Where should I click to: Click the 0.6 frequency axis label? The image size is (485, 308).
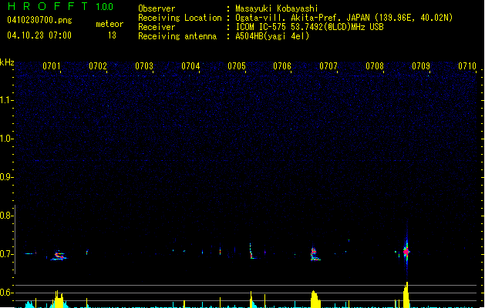5,293
